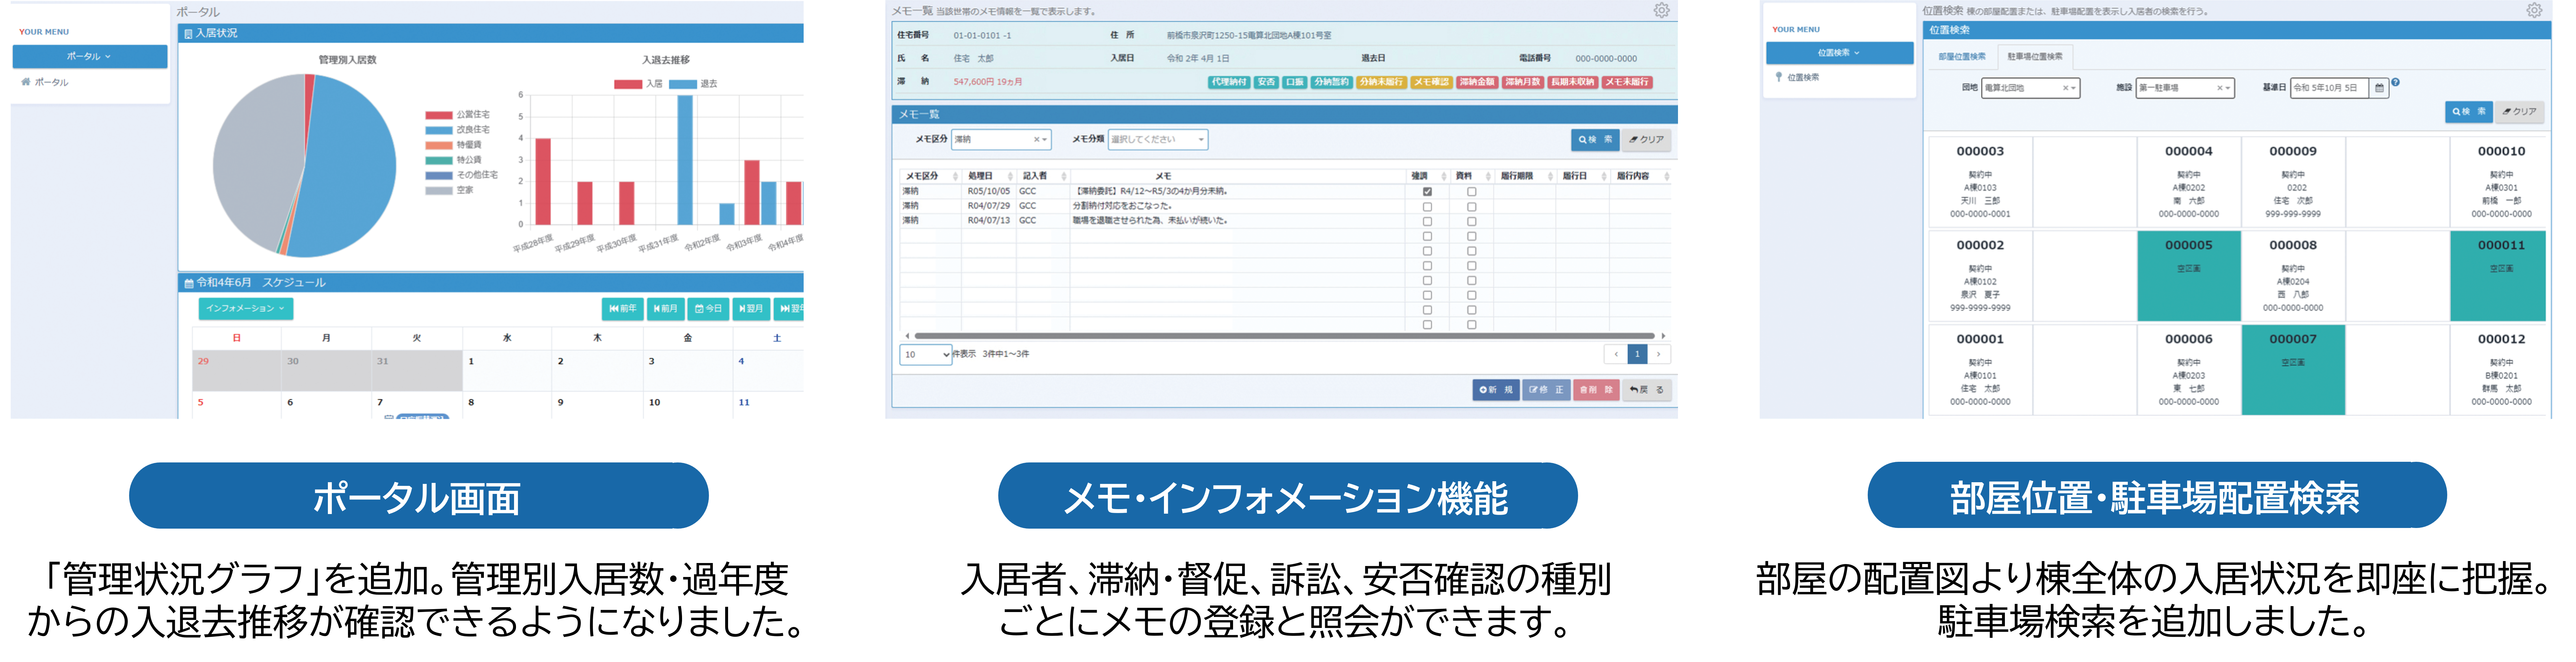Screen dimensions: 2576x662
Task: Select vacant parking space 000005
Action: coord(2189,276)
